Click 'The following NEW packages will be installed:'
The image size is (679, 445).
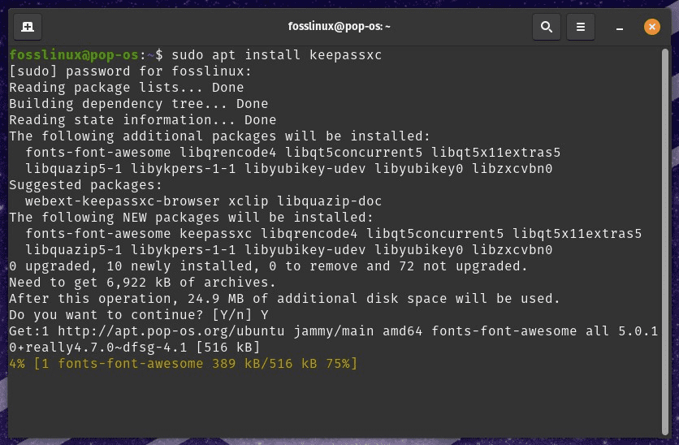pos(191,218)
